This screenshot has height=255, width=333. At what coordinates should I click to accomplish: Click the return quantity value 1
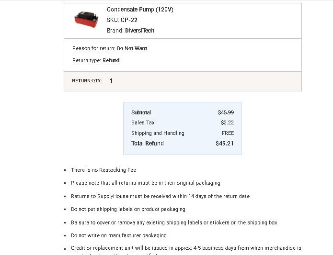pyautogui.click(x=111, y=81)
